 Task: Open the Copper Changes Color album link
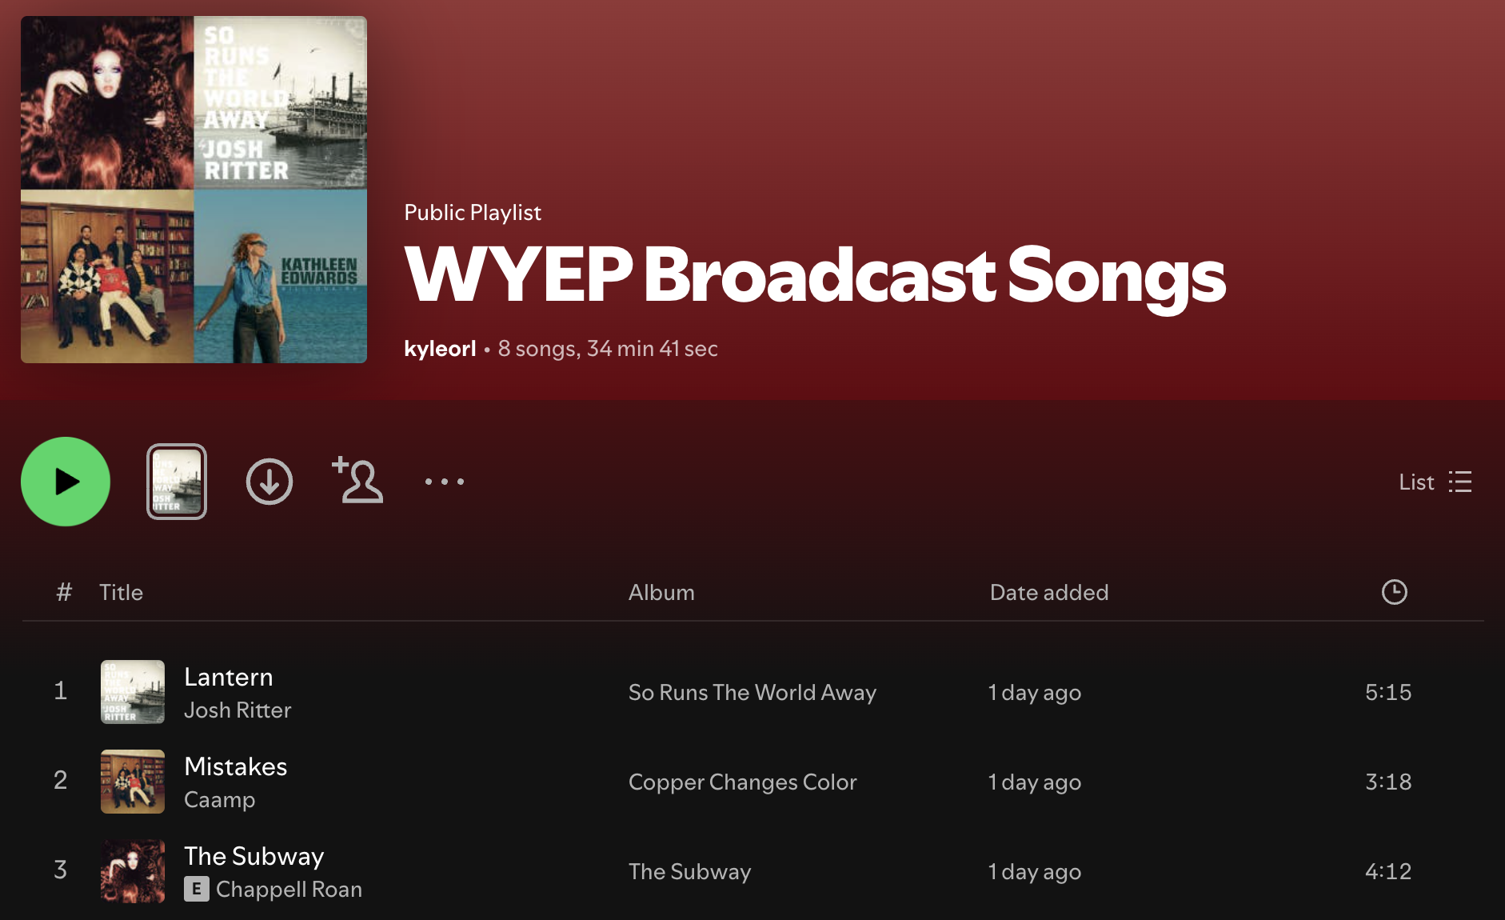tap(742, 782)
